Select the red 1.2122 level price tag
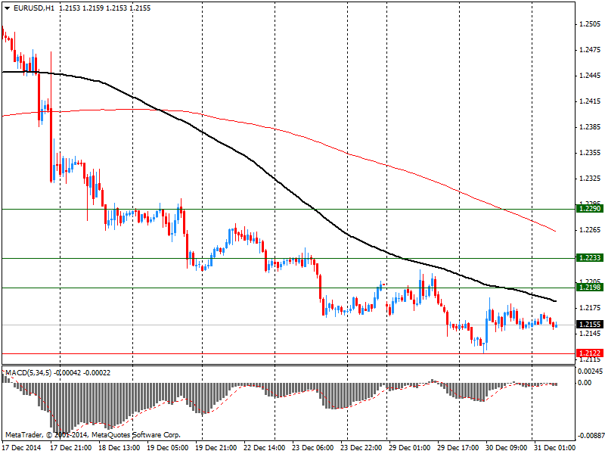605x454 pixels. 589,353
